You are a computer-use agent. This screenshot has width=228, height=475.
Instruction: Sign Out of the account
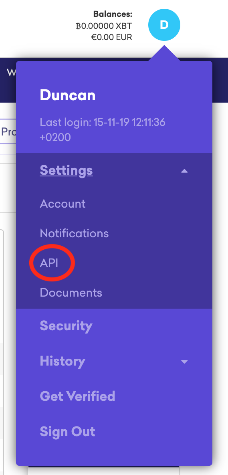click(x=68, y=432)
